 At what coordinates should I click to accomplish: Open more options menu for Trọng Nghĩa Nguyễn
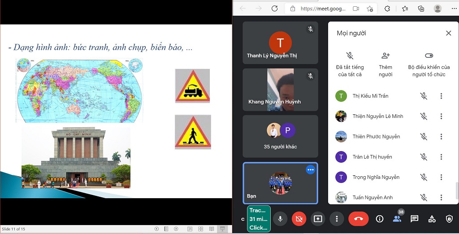pyautogui.click(x=441, y=177)
